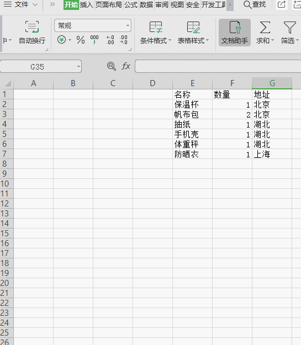
Task: Switch to the 视图 tab
Action: (177, 4)
